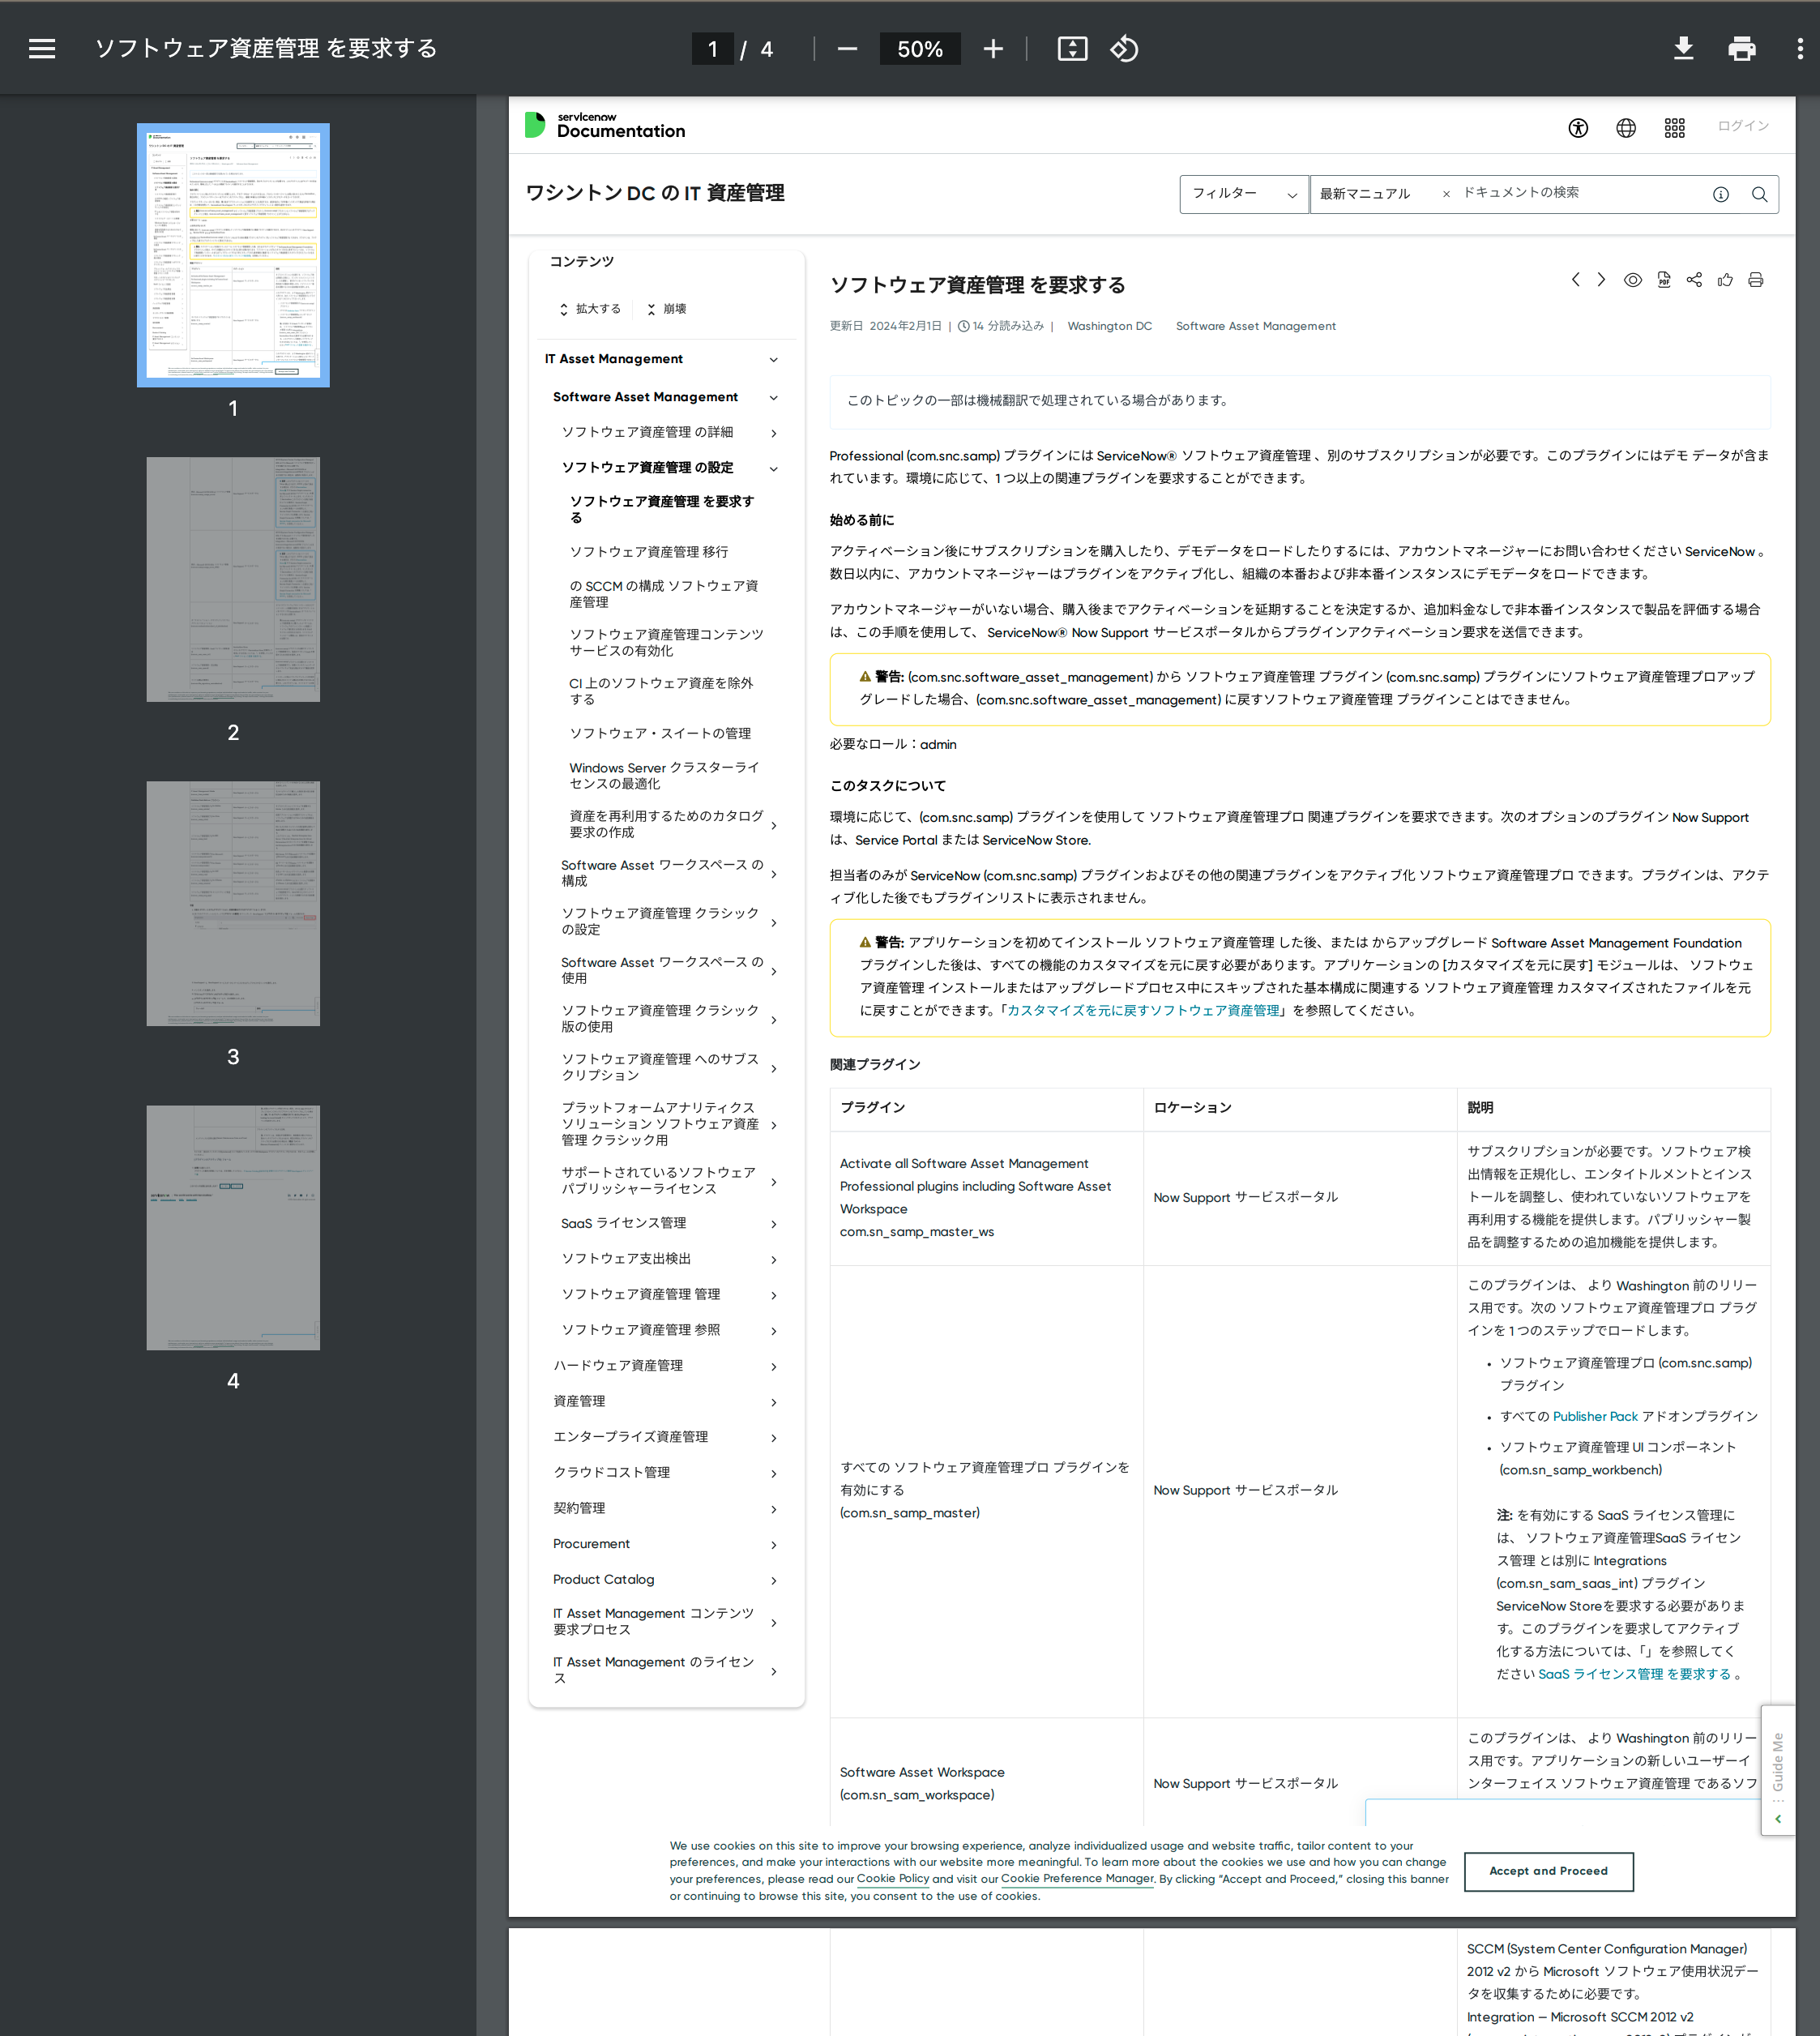Click the 50% zoom level field
This screenshot has height=2036, width=1820.
(920, 49)
